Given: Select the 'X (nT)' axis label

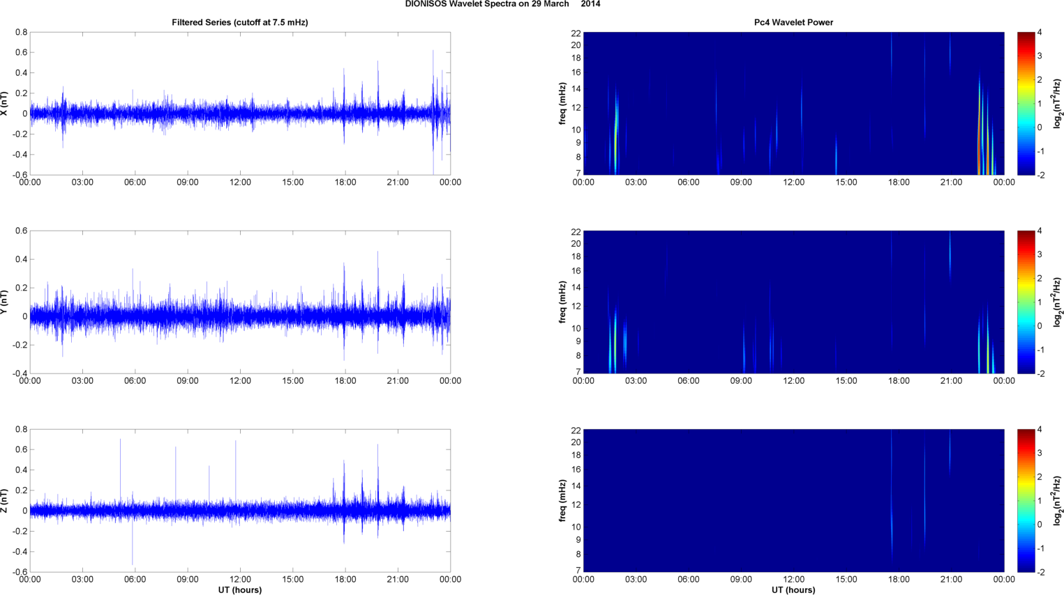Looking at the screenshot, I should pos(4,103).
